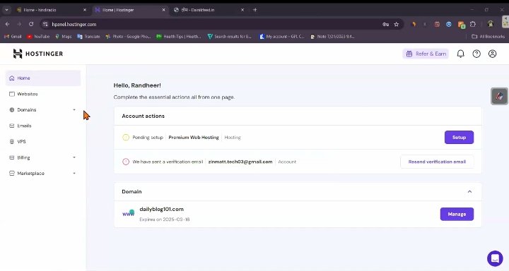Open the browser extensions puzzle icon
Viewport: 509px width, 271px height.
pyautogui.click(x=473, y=24)
